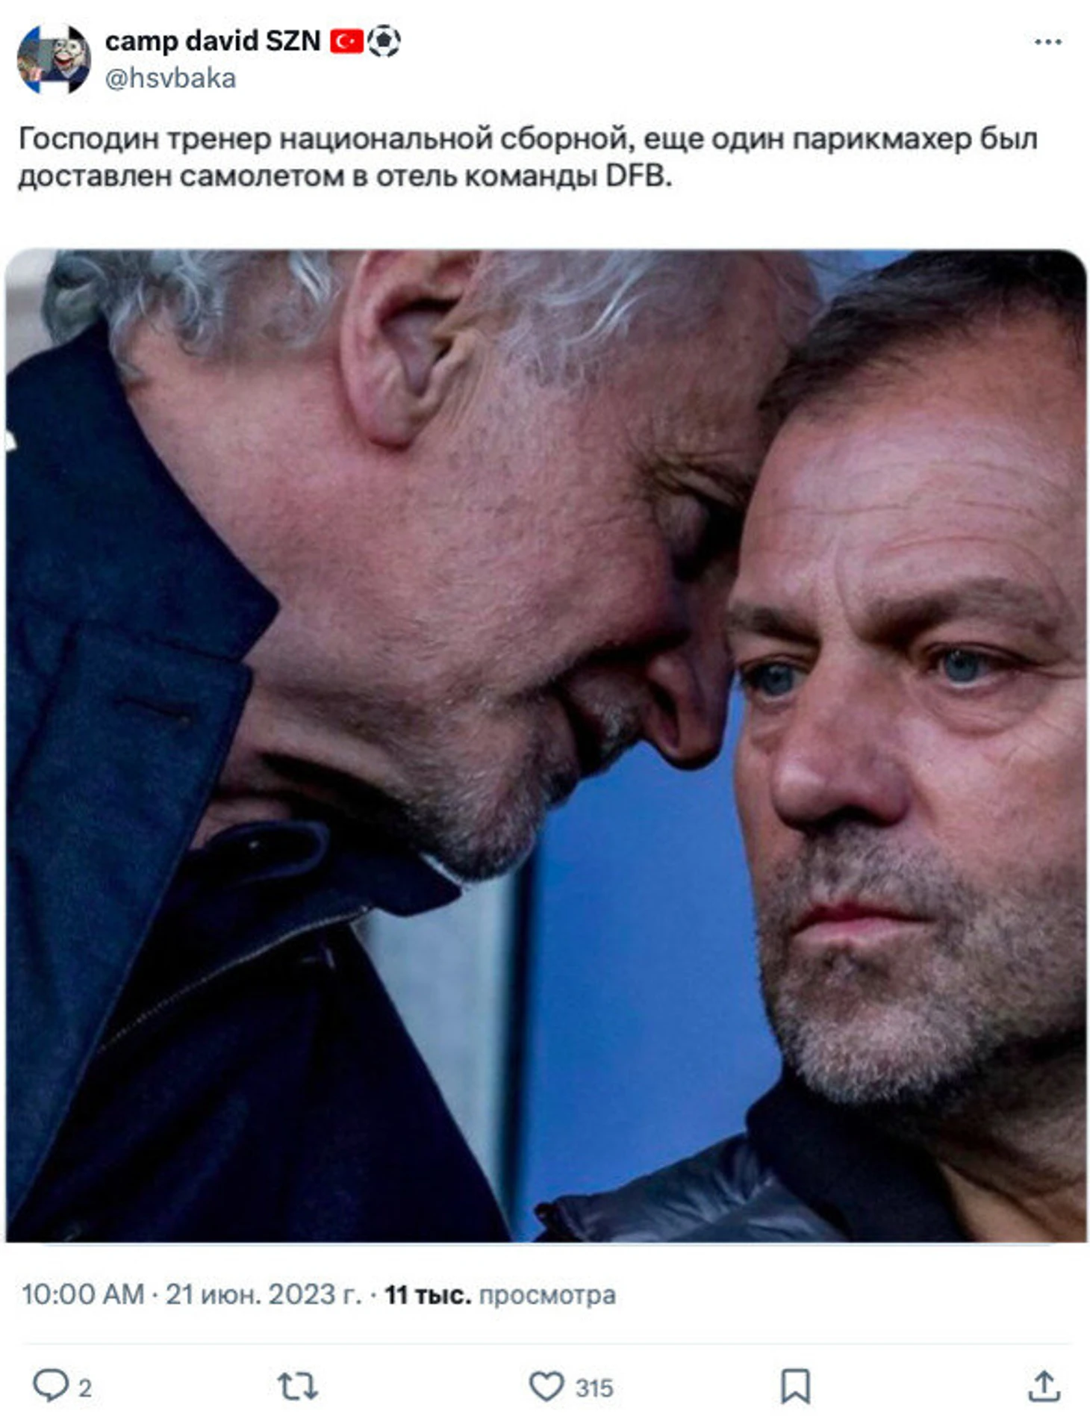Retweet using the repost arrows icon
This screenshot has width=1090, height=1422.
297,1386
